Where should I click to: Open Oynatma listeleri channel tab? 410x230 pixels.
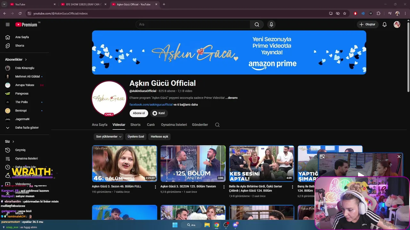point(174,125)
